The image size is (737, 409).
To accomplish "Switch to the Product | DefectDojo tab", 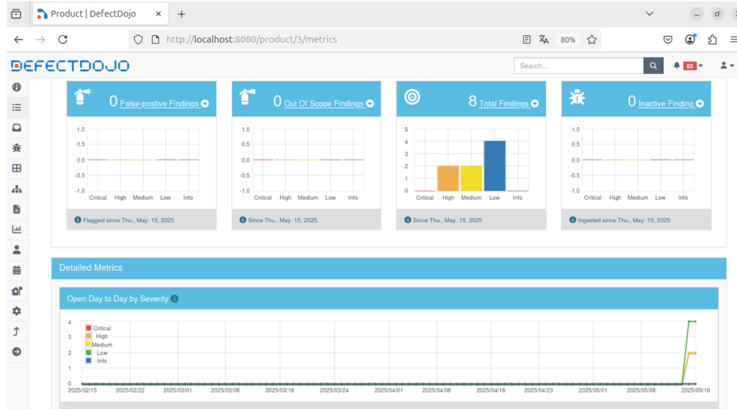I will coord(94,14).
